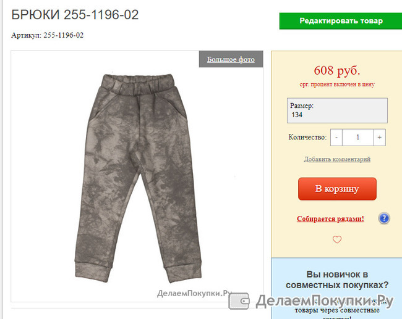Open the Собирается рядами link
Screen dimensions: 402x319
pos(330,218)
